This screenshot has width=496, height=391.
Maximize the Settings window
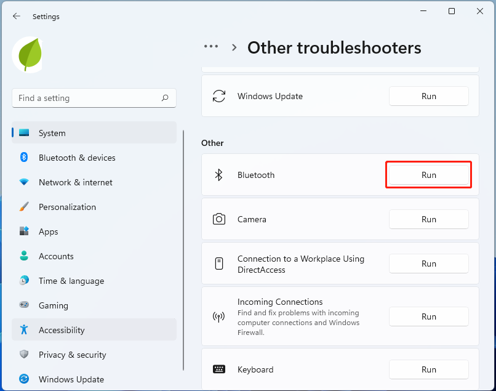(x=452, y=11)
